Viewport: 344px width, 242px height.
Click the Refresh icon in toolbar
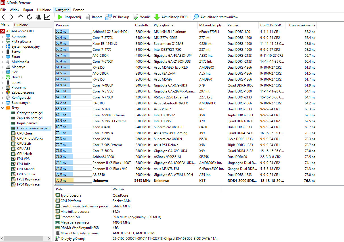click(x=30, y=17)
